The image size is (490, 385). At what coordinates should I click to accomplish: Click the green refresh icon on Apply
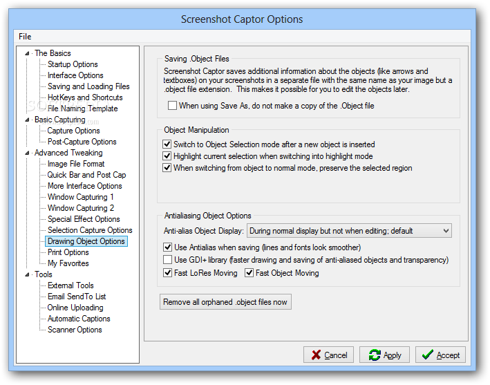(375, 355)
